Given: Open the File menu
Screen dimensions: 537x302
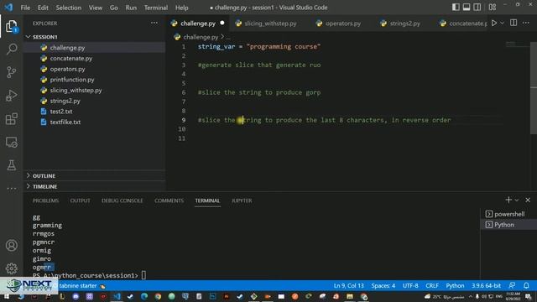Looking at the screenshot, I should tap(25, 8).
